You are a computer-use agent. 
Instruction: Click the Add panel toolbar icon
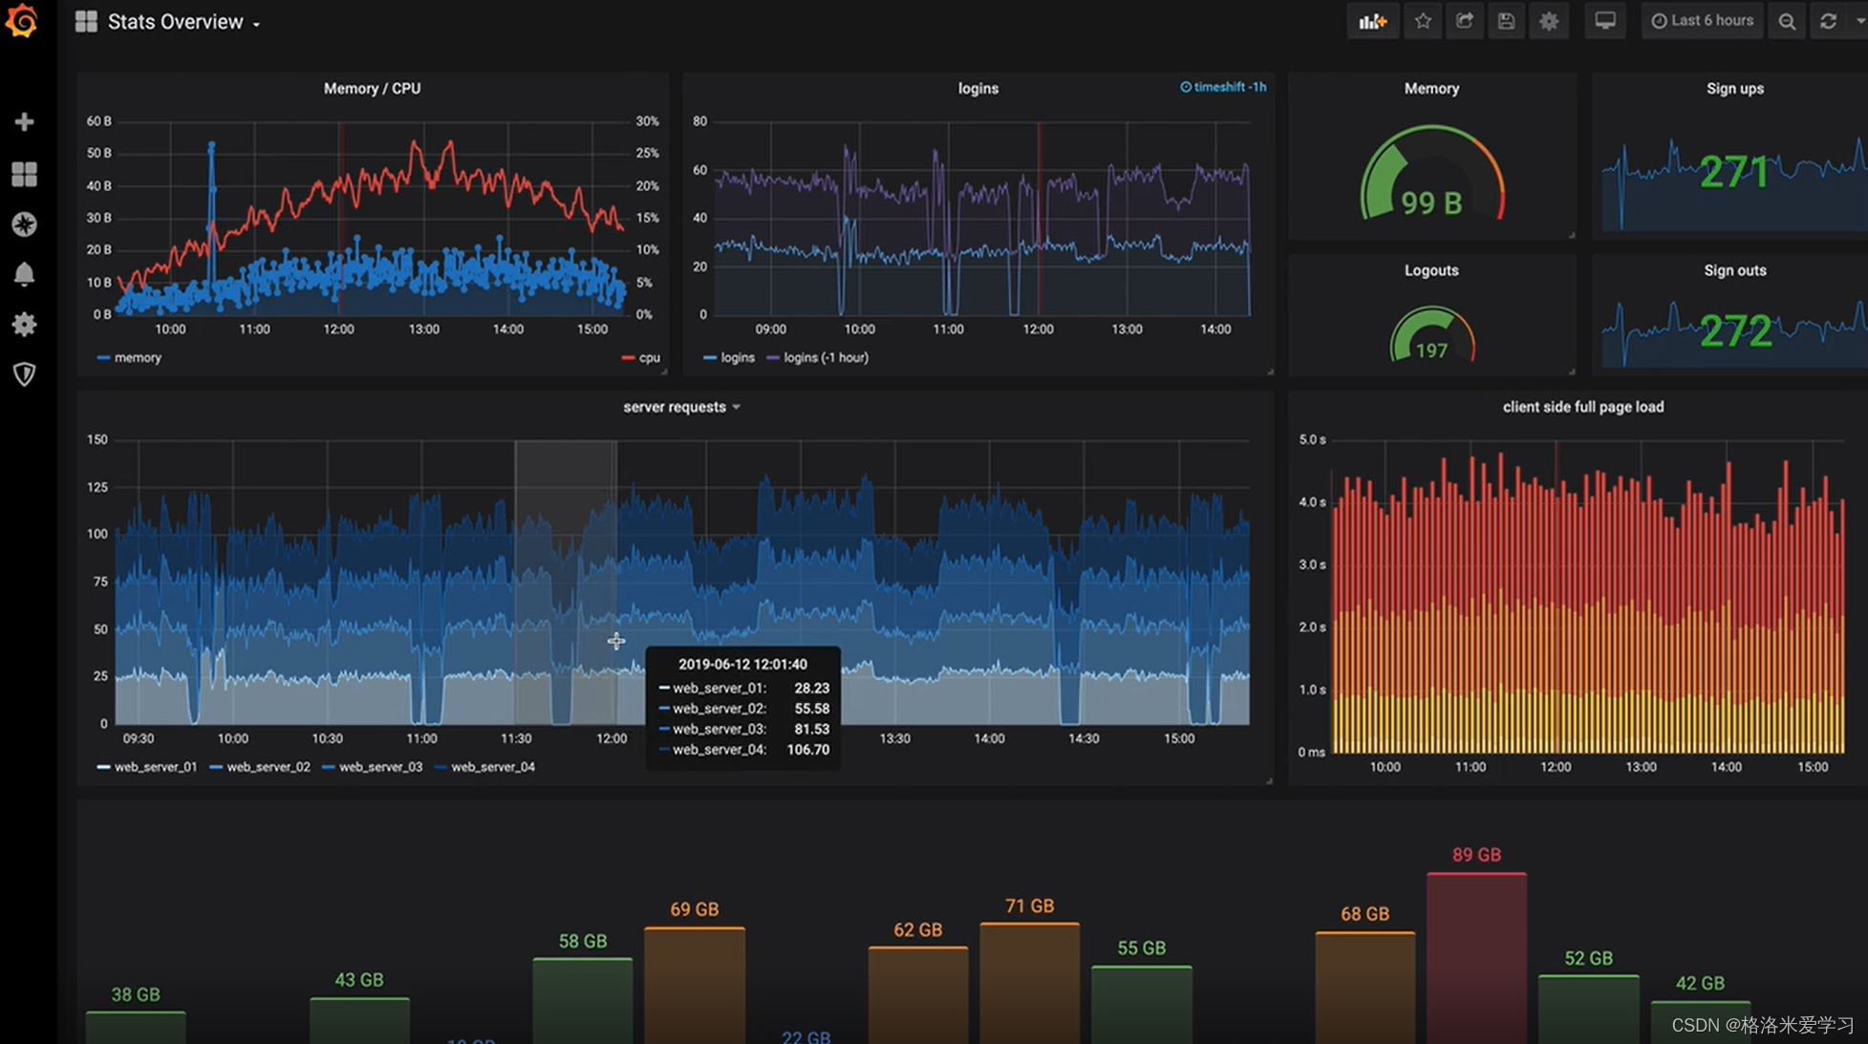click(x=1372, y=21)
